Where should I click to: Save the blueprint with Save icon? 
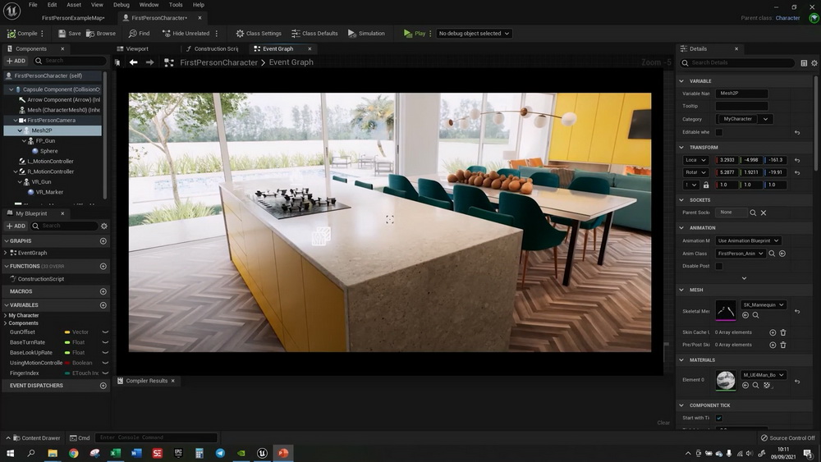click(x=69, y=34)
